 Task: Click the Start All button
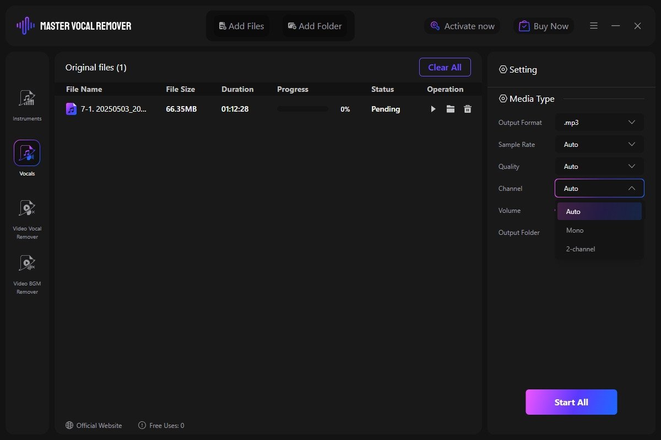pyautogui.click(x=571, y=402)
